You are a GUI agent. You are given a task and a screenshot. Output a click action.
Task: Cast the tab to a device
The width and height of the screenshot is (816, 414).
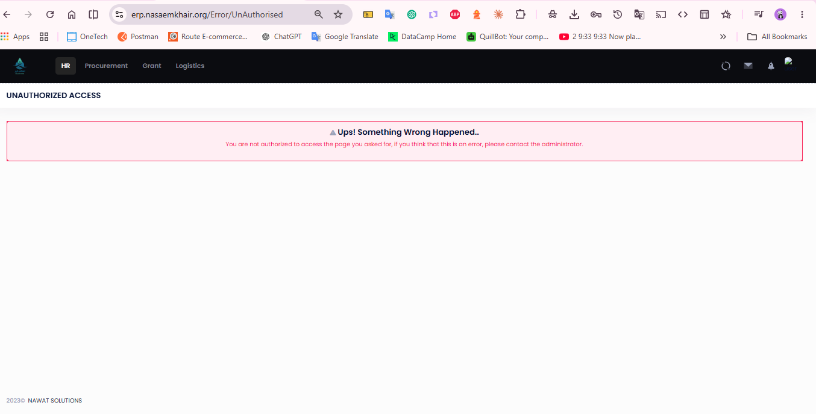pyautogui.click(x=661, y=14)
